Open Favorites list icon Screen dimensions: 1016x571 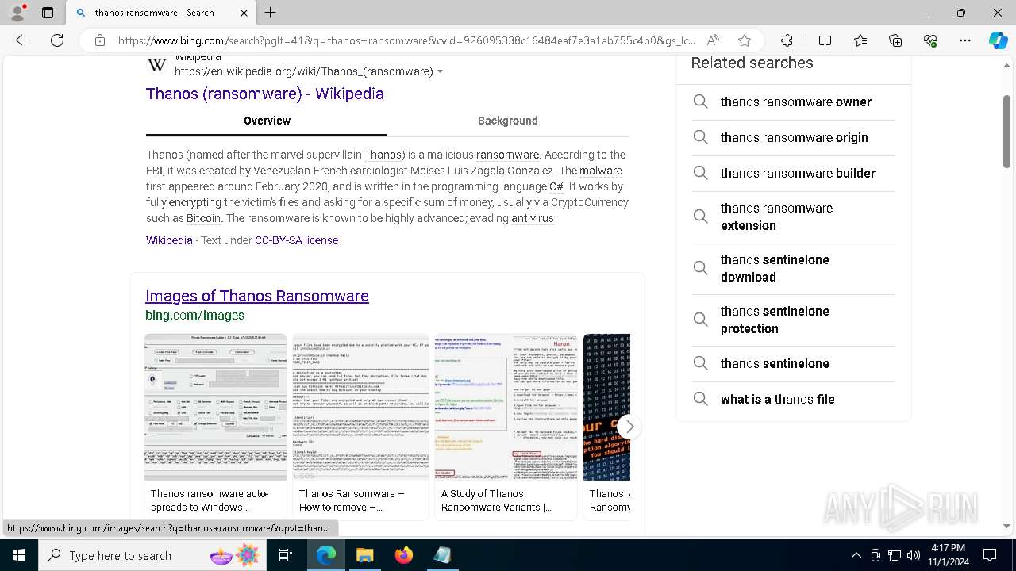(x=860, y=40)
